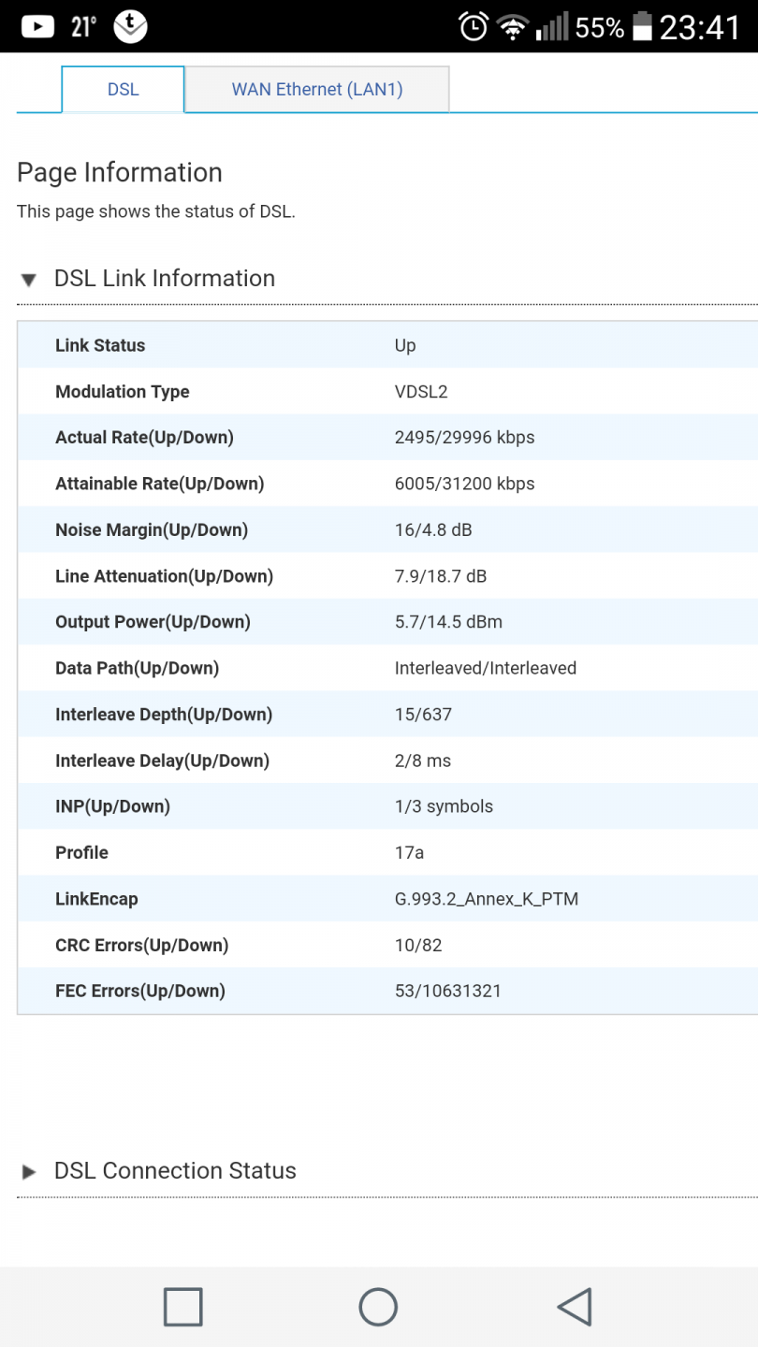This screenshot has height=1347, width=758.
Task: Click the DSL Link Information arrow
Action: [29, 280]
